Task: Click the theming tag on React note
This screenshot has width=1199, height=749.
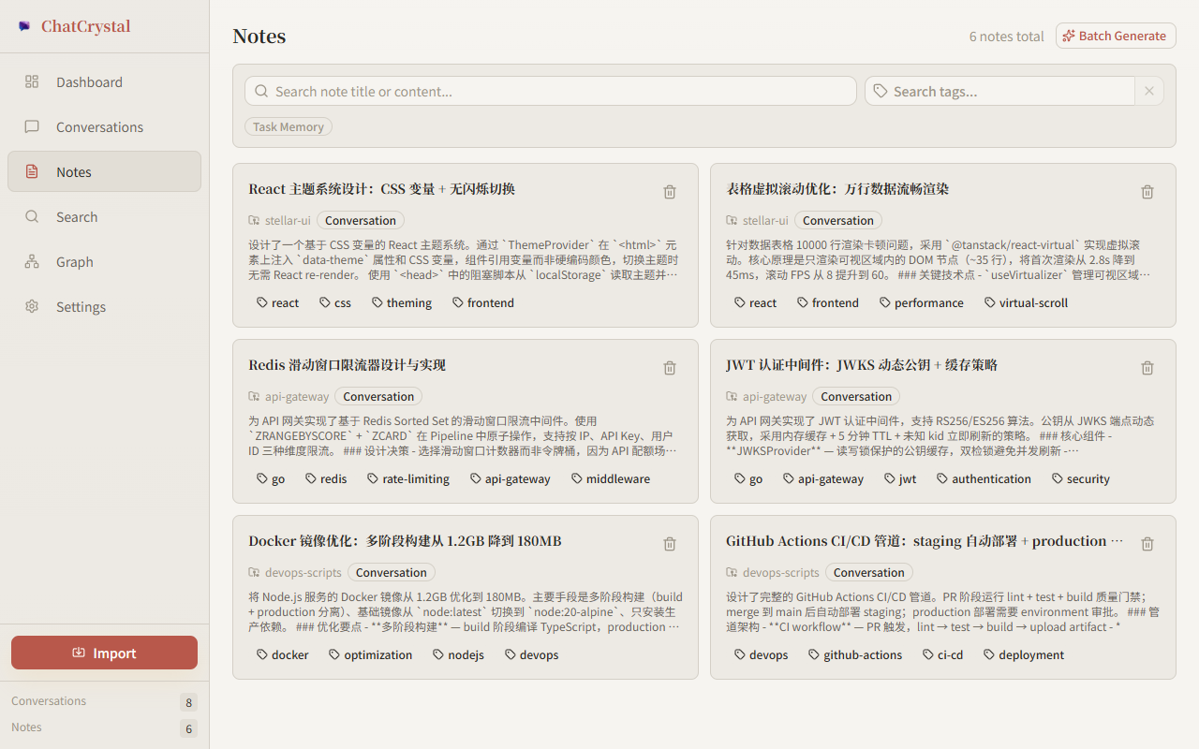Action: coord(402,302)
